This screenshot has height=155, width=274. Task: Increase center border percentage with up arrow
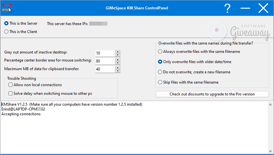[118, 59]
